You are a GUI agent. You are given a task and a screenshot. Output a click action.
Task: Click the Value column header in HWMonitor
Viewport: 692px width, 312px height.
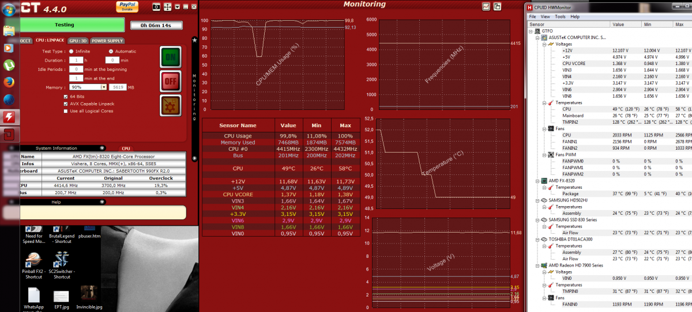pyautogui.click(x=626, y=24)
